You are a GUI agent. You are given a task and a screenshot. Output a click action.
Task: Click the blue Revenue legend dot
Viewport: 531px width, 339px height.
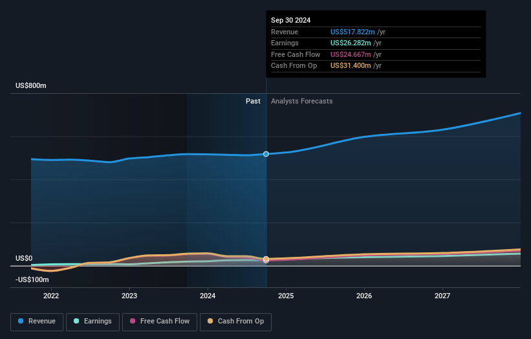click(x=21, y=321)
